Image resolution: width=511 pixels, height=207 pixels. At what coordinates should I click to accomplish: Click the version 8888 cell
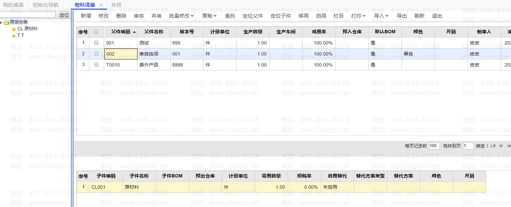[187, 65]
